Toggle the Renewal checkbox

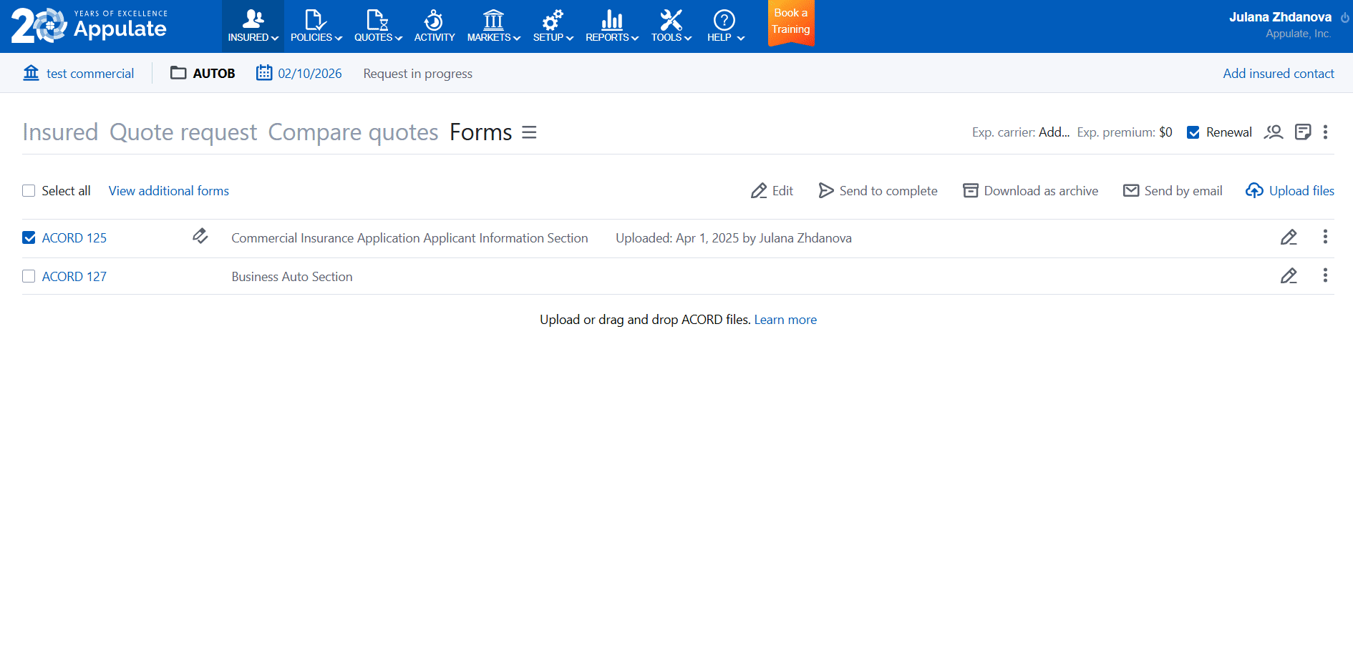coord(1193,132)
